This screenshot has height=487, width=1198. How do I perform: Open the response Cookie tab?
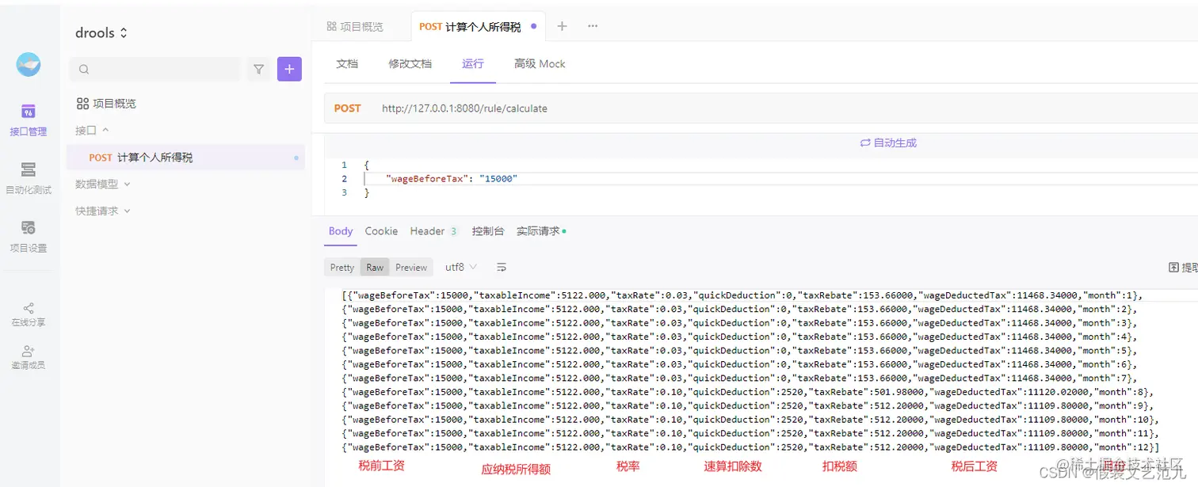pos(381,231)
